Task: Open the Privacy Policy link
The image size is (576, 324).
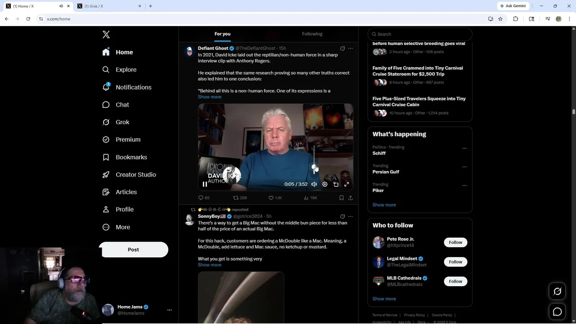Action: point(414,315)
